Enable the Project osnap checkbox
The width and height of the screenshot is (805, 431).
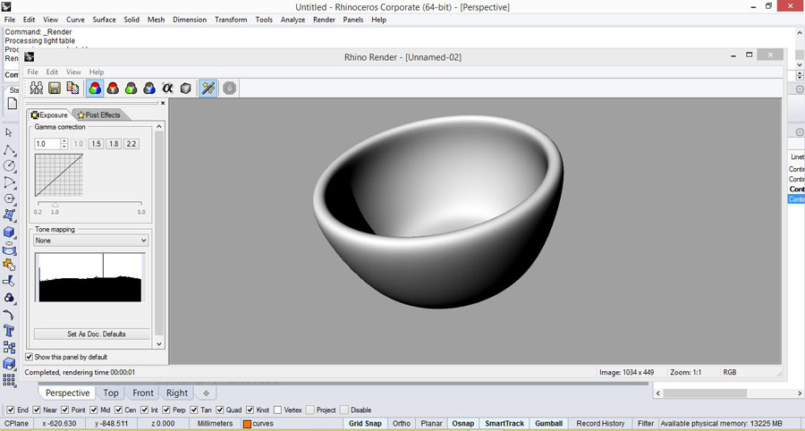coord(310,410)
